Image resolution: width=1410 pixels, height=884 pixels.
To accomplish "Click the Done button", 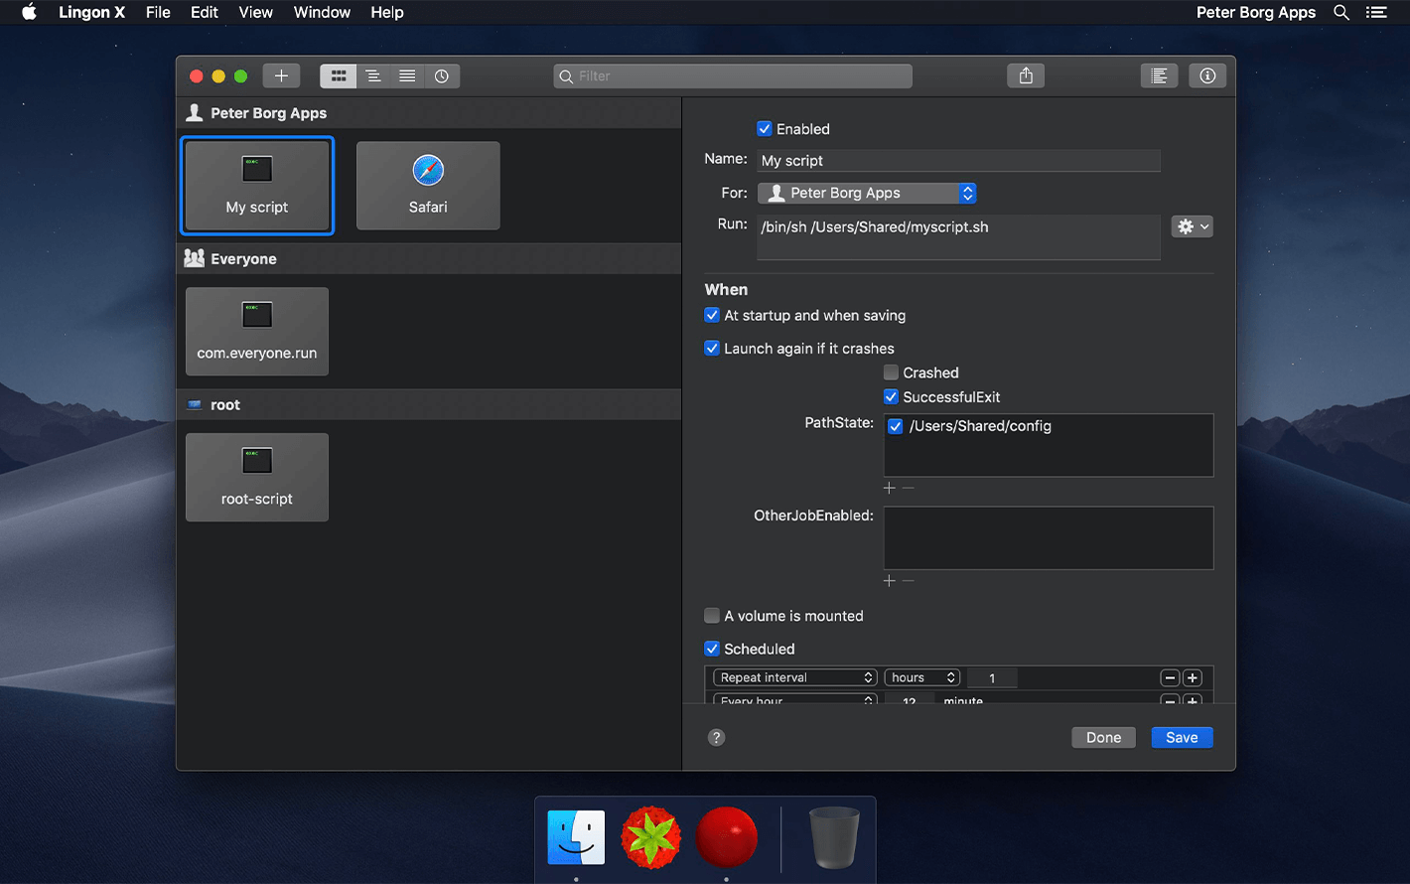I will pos(1103,737).
